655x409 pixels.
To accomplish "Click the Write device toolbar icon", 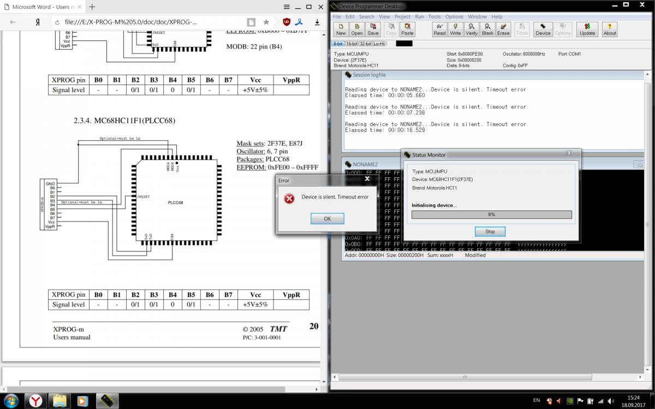I will click(x=455, y=29).
